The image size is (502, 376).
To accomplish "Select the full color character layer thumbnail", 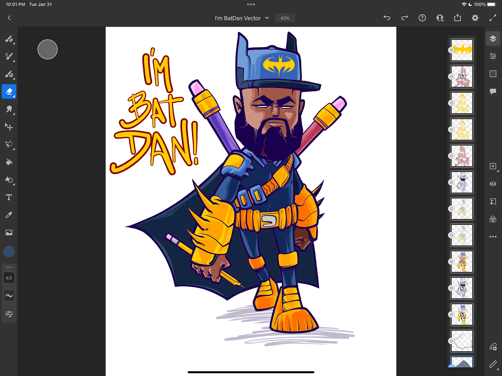I will [x=462, y=262].
